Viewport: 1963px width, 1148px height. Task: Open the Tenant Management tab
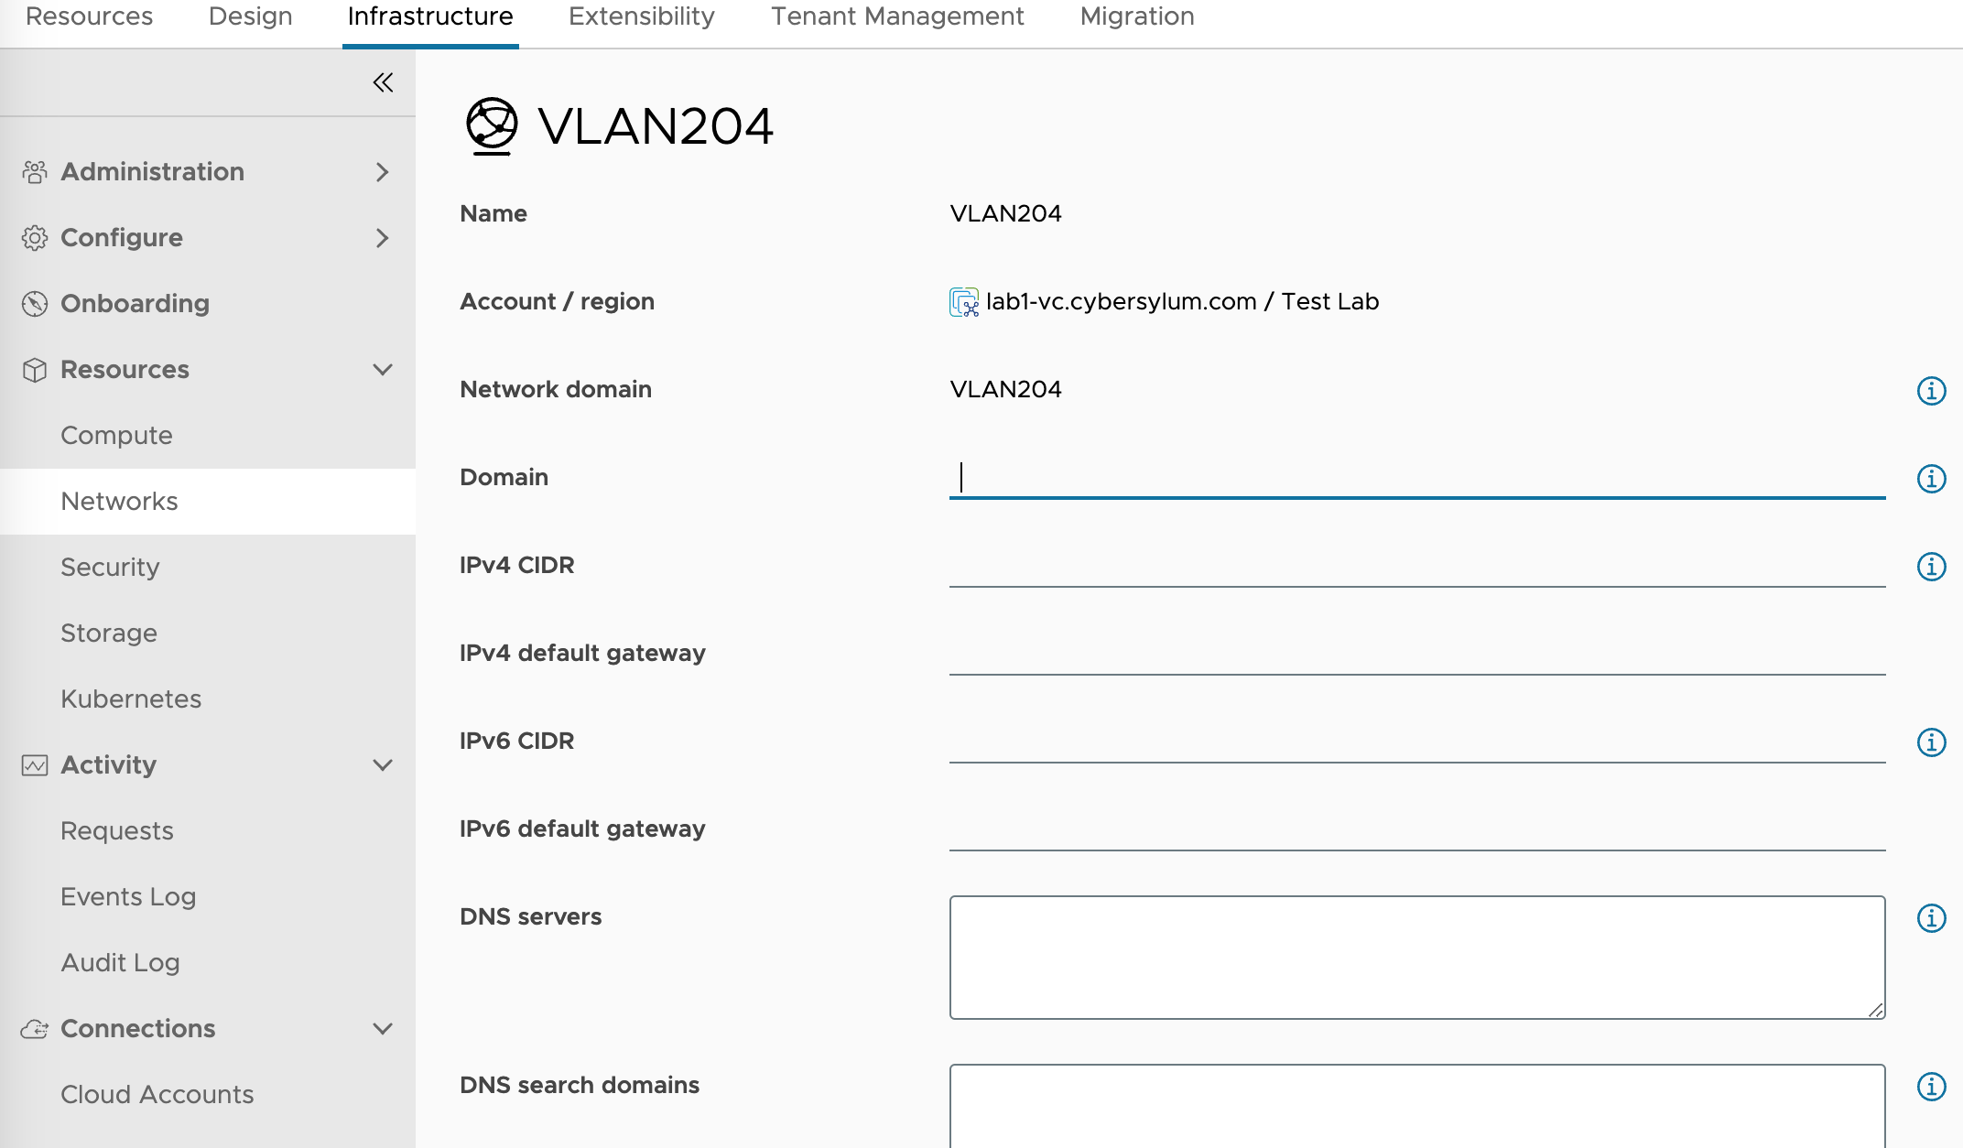897,16
